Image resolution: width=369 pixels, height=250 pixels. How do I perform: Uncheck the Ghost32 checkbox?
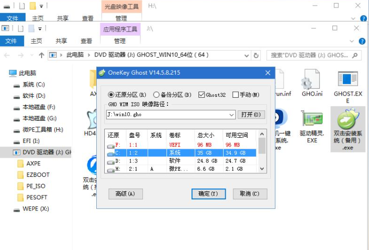pyautogui.click(x=202, y=94)
